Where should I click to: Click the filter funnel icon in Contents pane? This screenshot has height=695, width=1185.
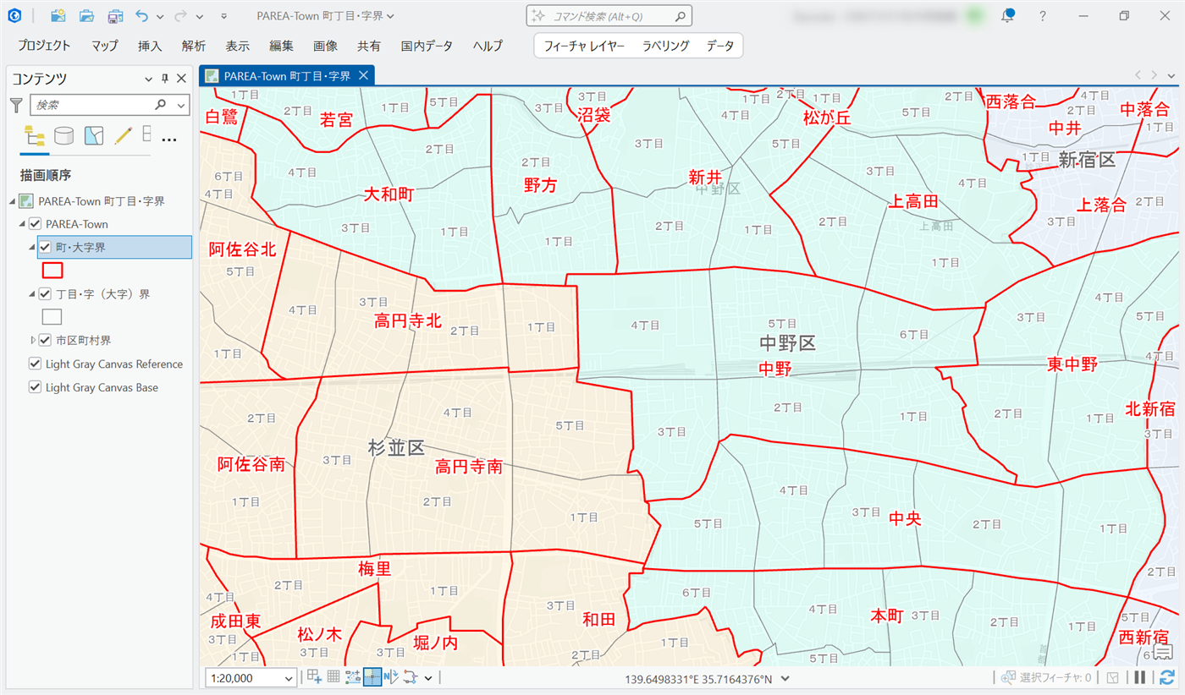[x=16, y=105]
